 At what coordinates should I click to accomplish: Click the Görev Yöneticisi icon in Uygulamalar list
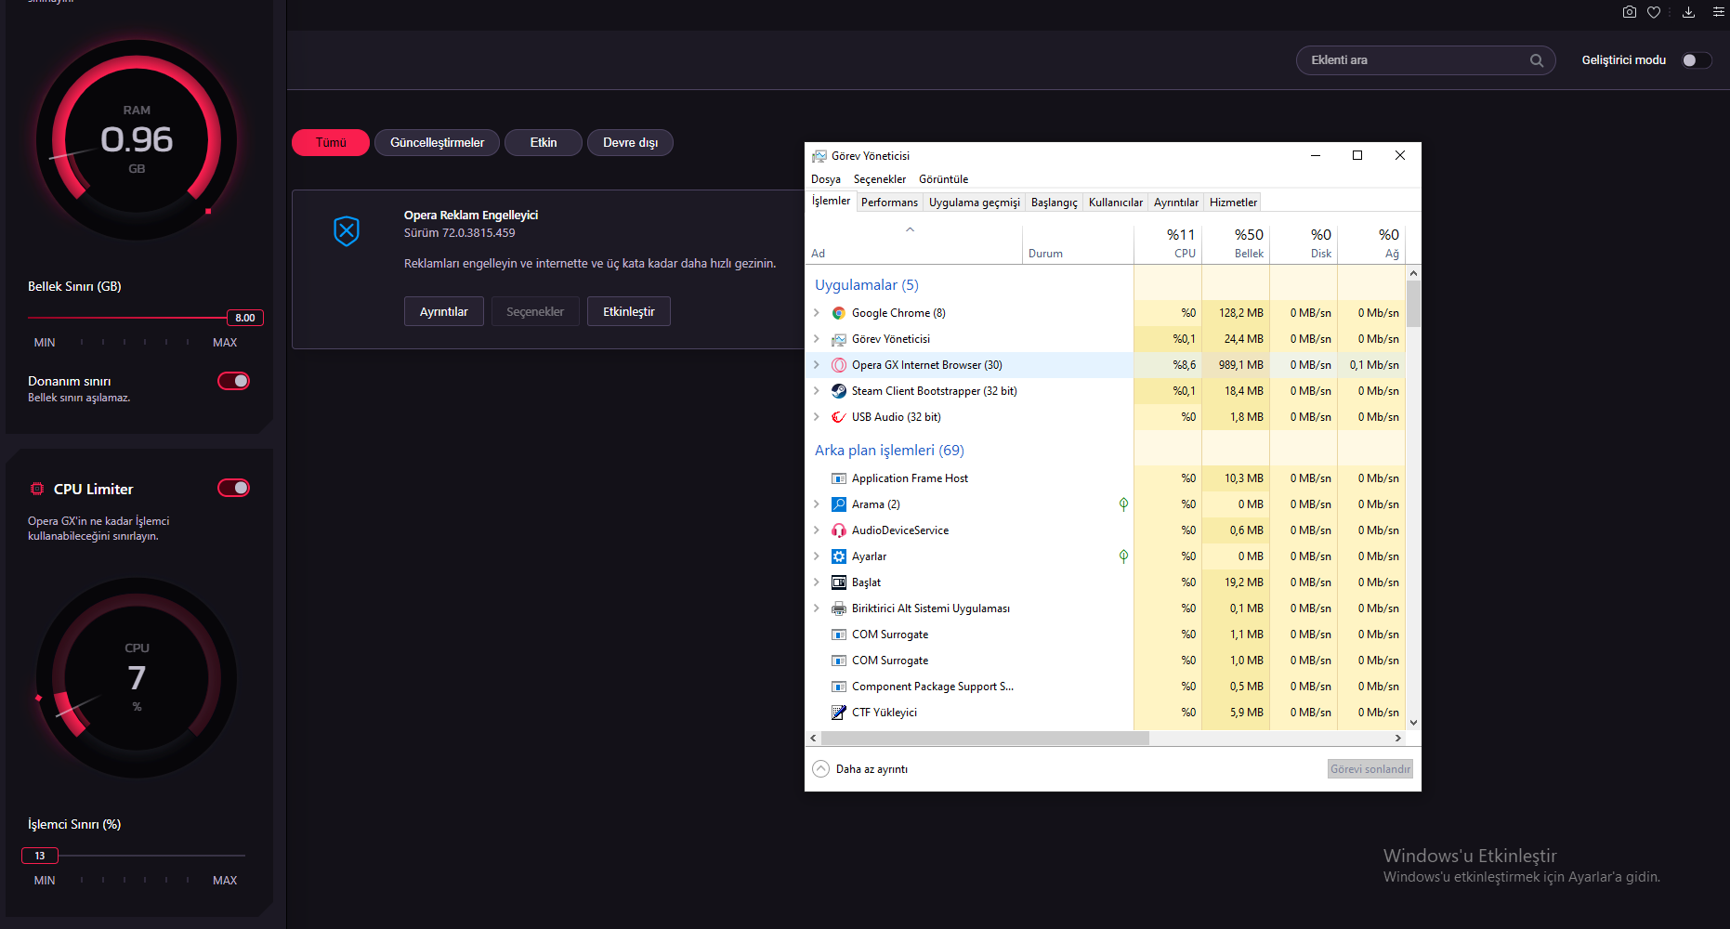839,339
